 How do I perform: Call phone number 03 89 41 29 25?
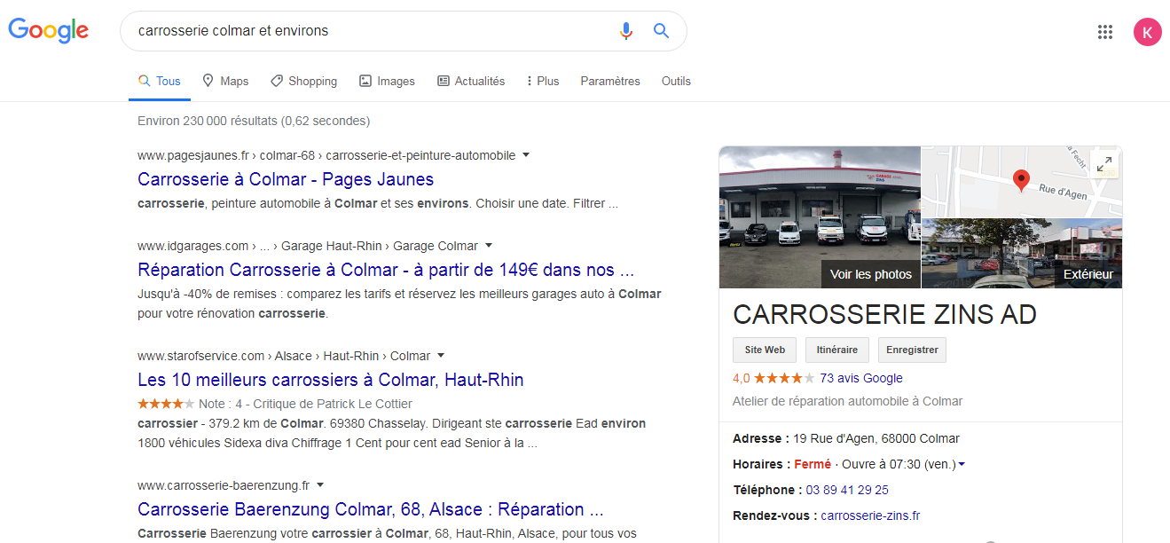tap(847, 490)
